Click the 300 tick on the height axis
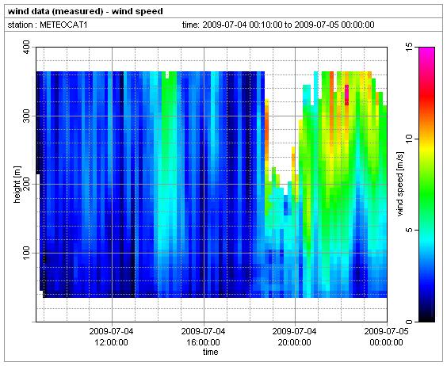Viewport: 447px width, 366px height. [x=26, y=116]
